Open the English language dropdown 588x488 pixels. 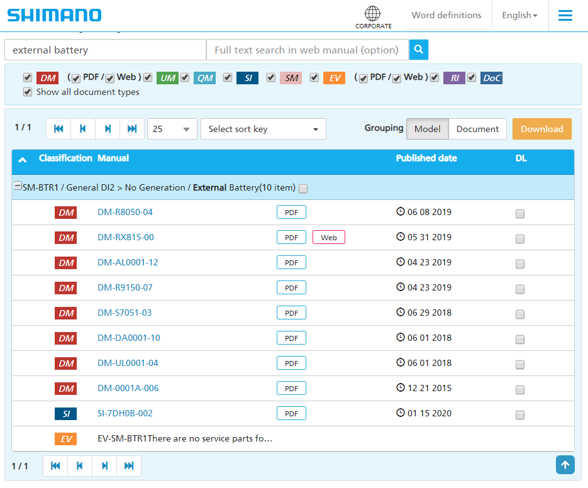pyautogui.click(x=519, y=15)
